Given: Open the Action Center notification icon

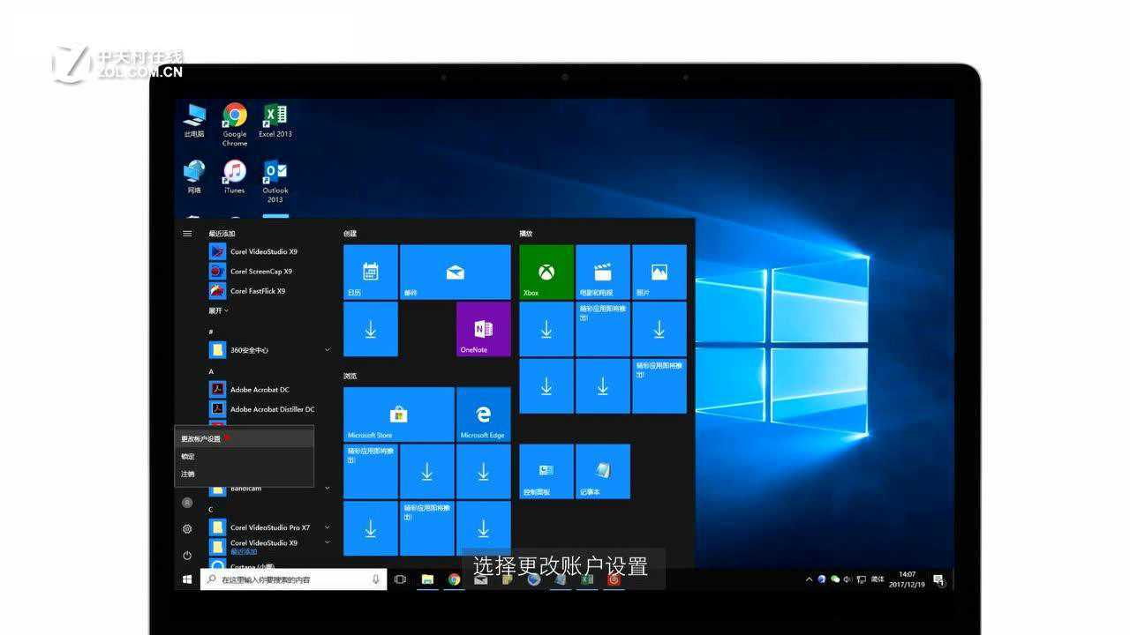Looking at the screenshot, I should [x=938, y=579].
